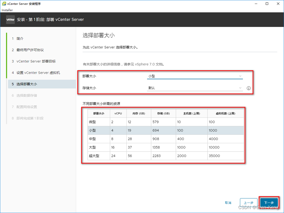Go to step 3 vCenter Server 部署目标
This screenshot has width=284, height=213.
pos(34,61)
